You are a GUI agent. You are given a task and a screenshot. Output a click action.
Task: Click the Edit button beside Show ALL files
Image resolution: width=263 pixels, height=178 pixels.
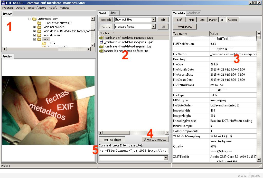pos(163,20)
